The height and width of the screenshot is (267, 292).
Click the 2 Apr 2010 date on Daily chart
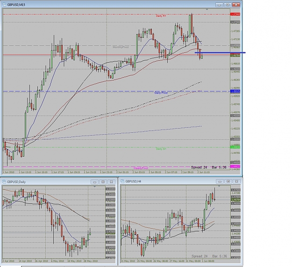pyautogui.click(x=8, y=261)
